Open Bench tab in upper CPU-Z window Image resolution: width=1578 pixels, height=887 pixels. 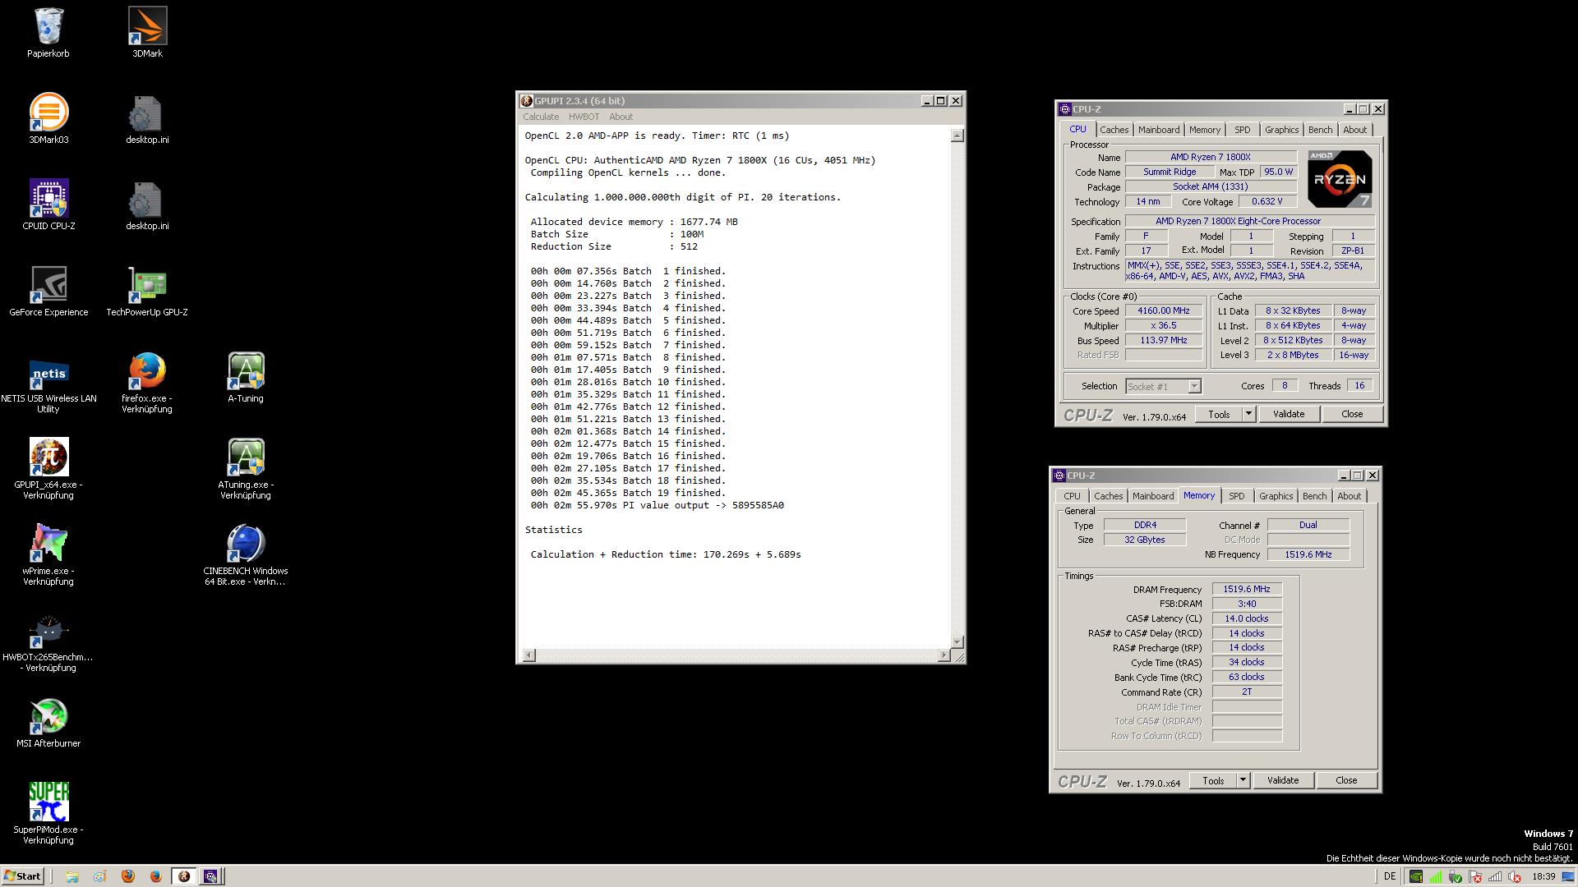1320,130
